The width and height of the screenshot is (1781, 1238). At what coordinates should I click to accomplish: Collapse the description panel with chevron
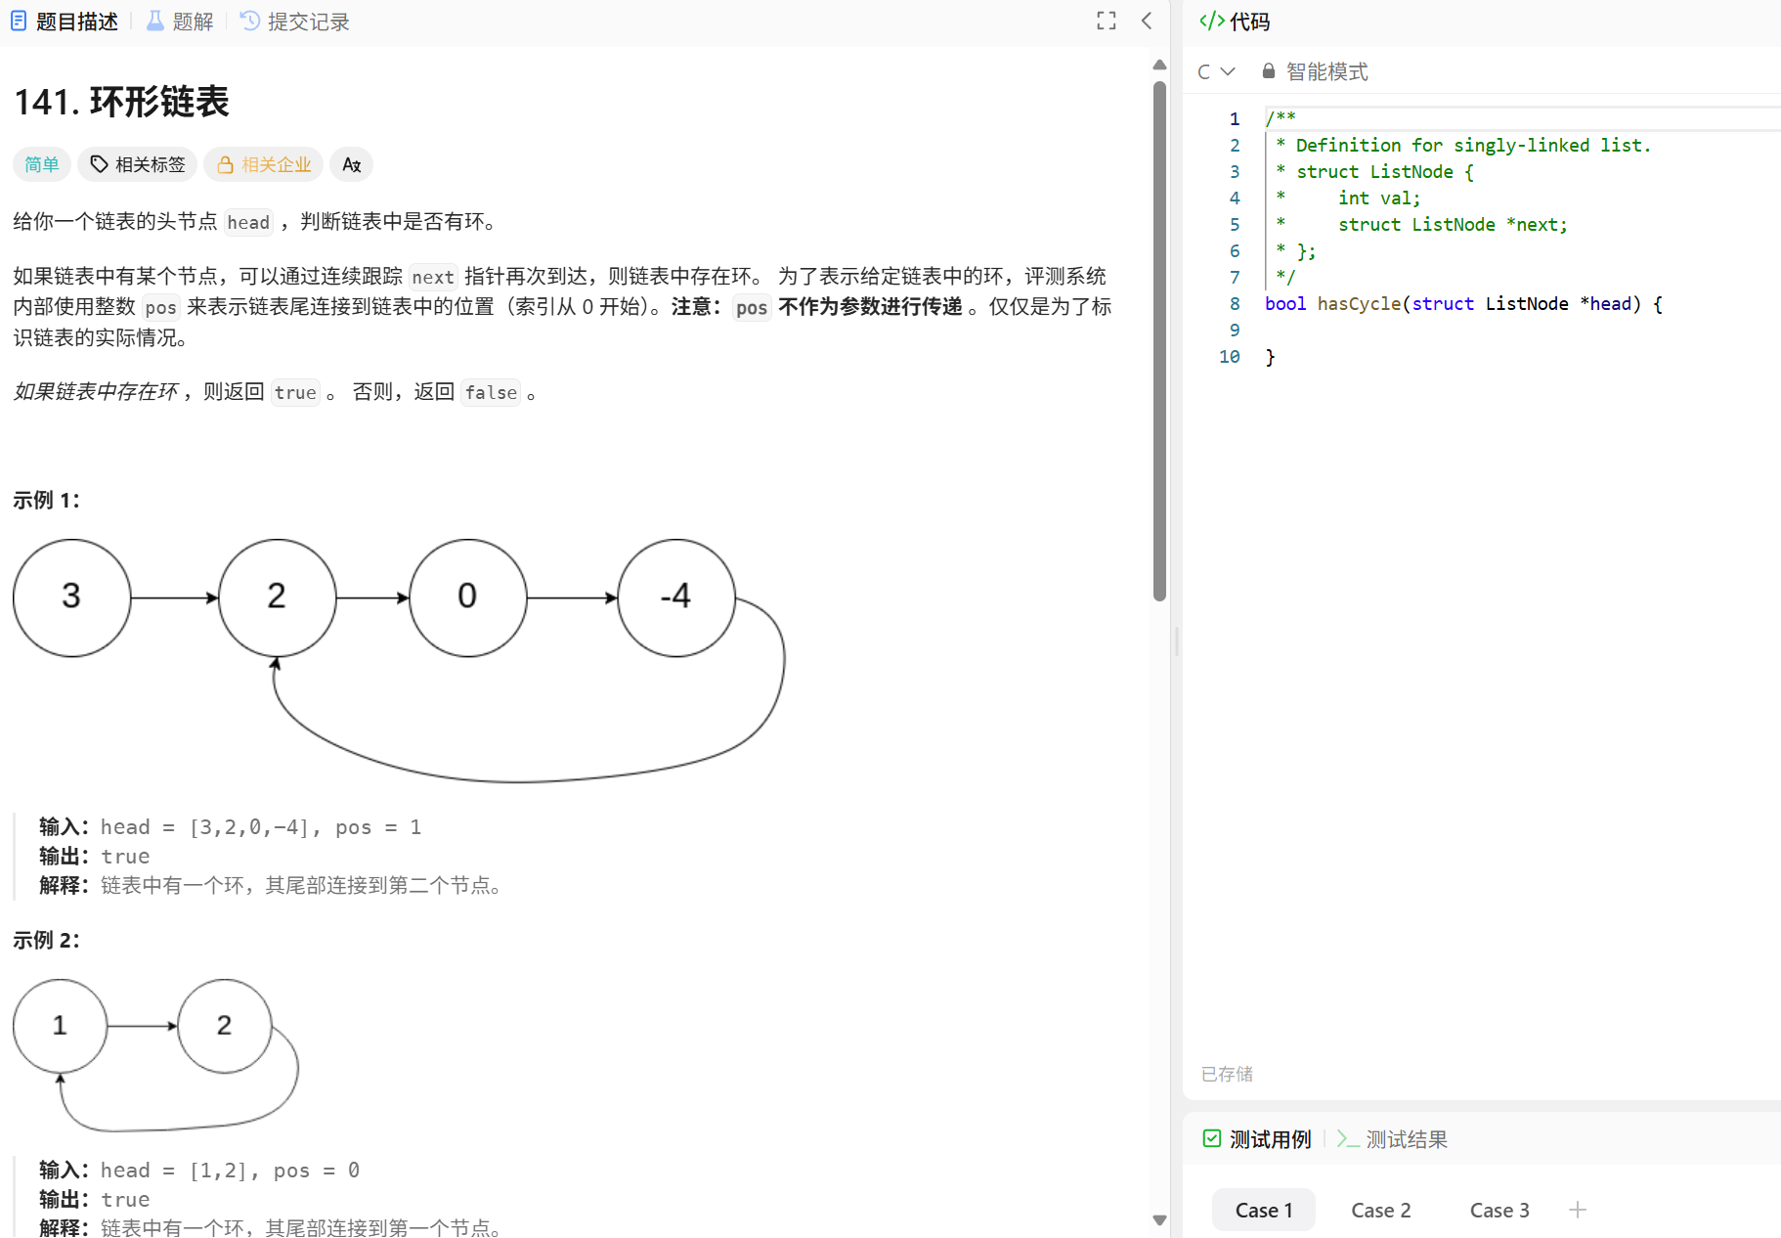click(x=1147, y=21)
